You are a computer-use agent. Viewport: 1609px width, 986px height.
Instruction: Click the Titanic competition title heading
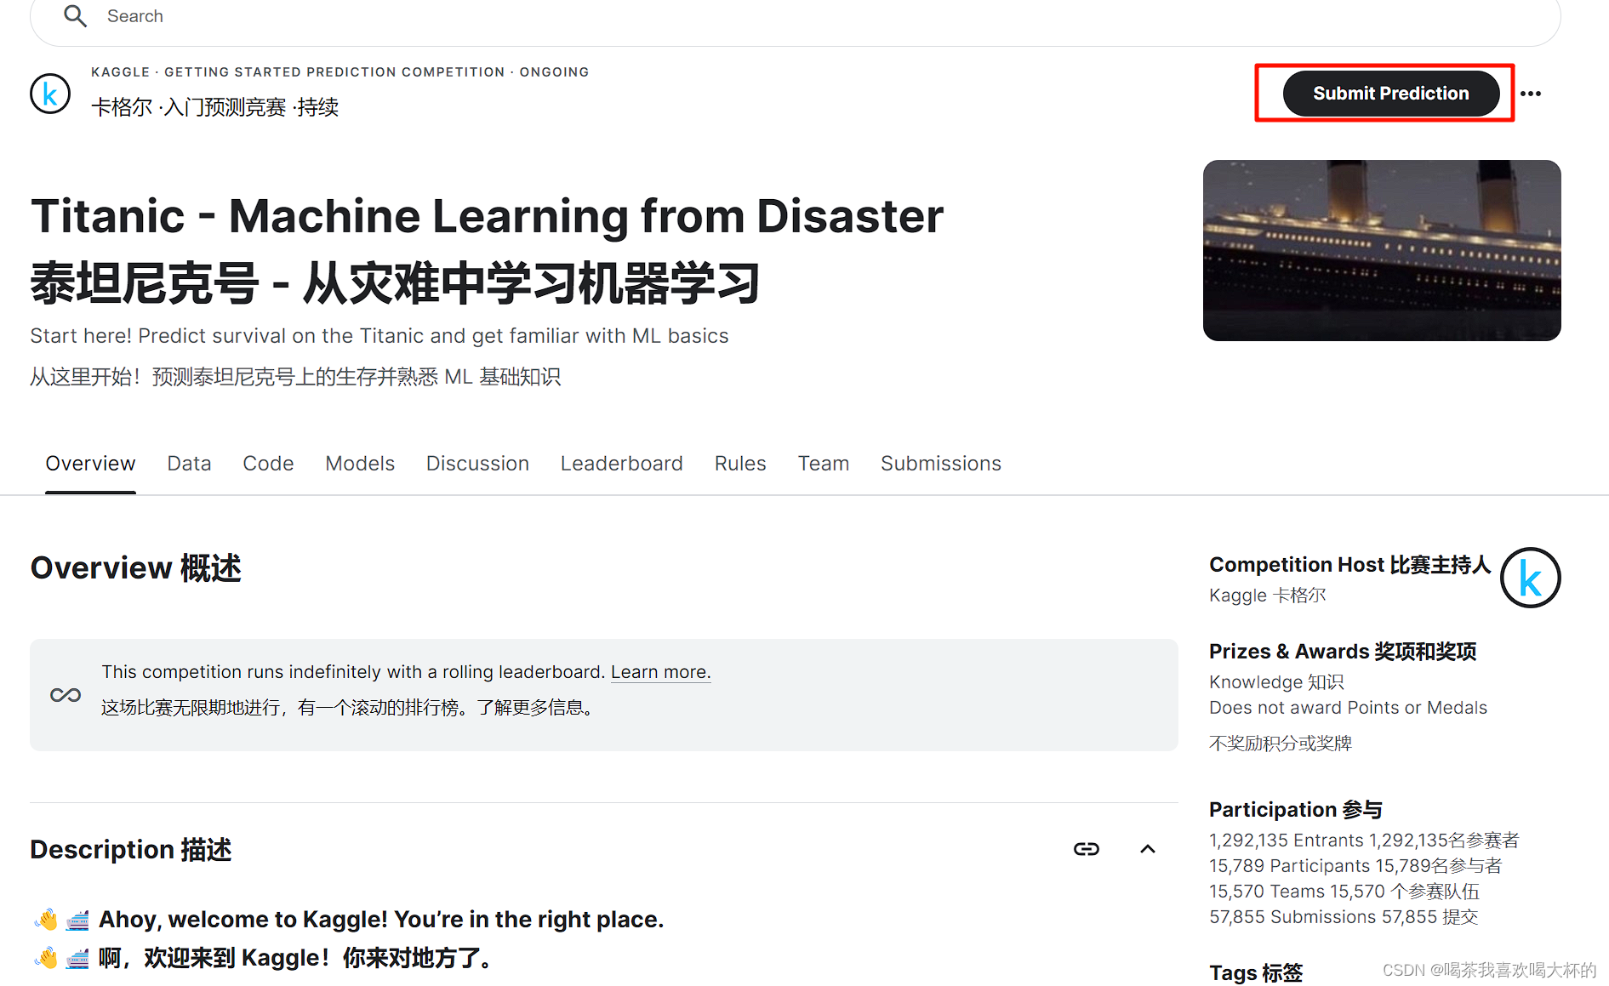point(487,216)
